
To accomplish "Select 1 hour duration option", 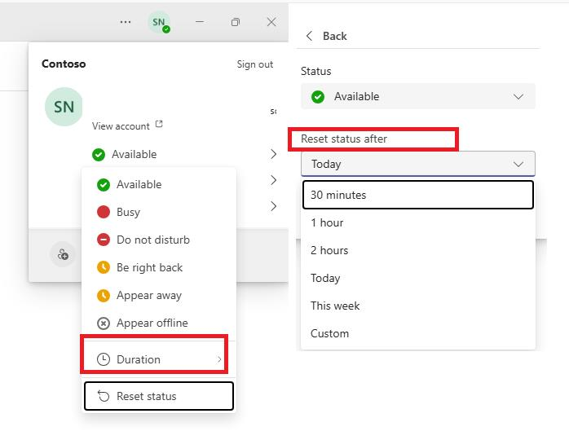I will [x=418, y=222].
